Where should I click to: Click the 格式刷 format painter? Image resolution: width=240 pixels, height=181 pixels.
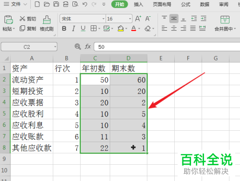tap(47, 23)
